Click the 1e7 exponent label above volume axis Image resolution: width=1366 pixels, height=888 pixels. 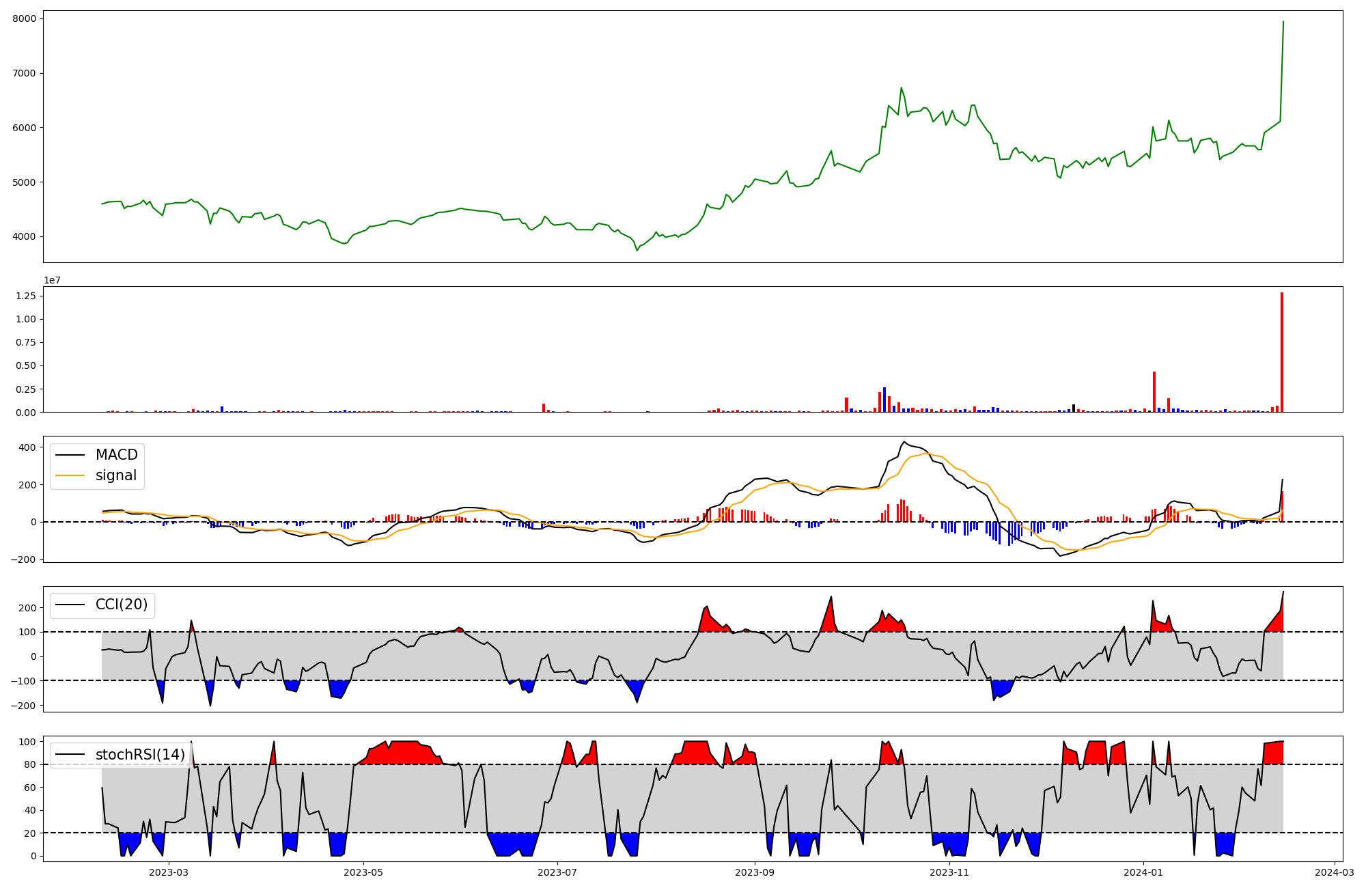(53, 280)
